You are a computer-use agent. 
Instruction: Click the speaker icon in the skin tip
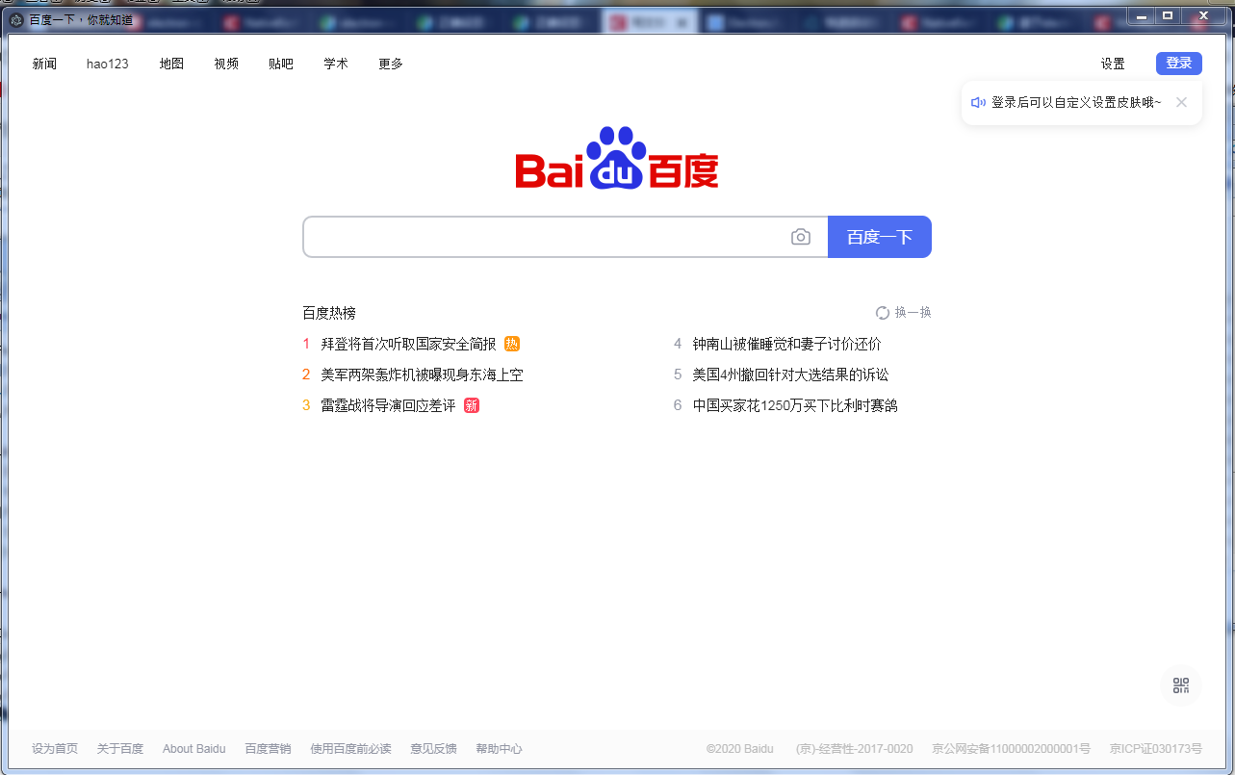click(x=978, y=101)
